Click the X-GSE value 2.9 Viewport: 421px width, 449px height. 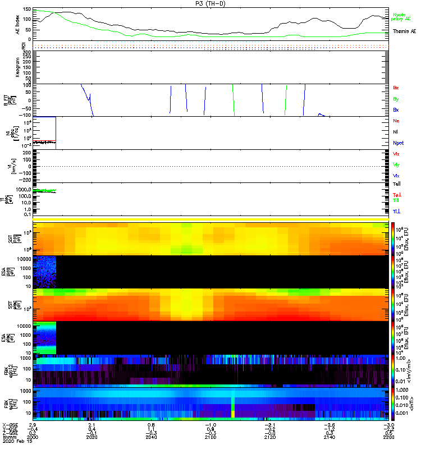33,425
